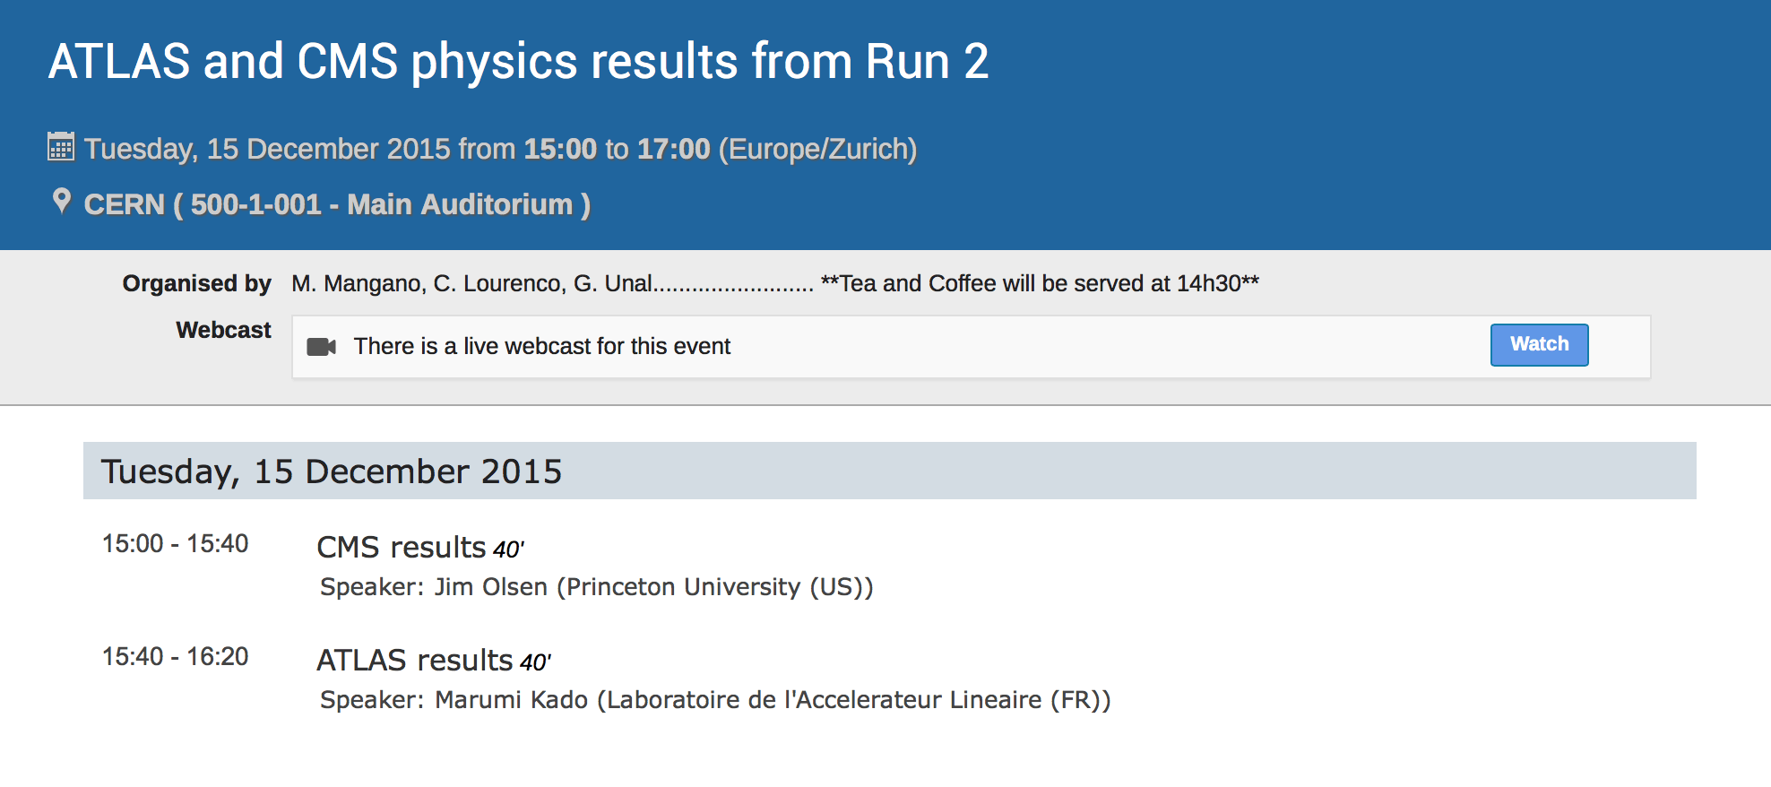The height and width of the screenshot is (787, 1771).
Task: Click the live webcast message text
Action: tap(542, 346)
